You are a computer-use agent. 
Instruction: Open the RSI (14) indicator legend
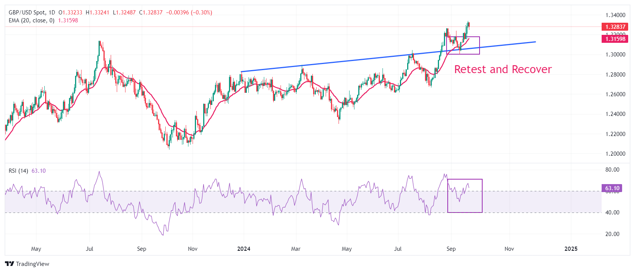coord(18,171)
